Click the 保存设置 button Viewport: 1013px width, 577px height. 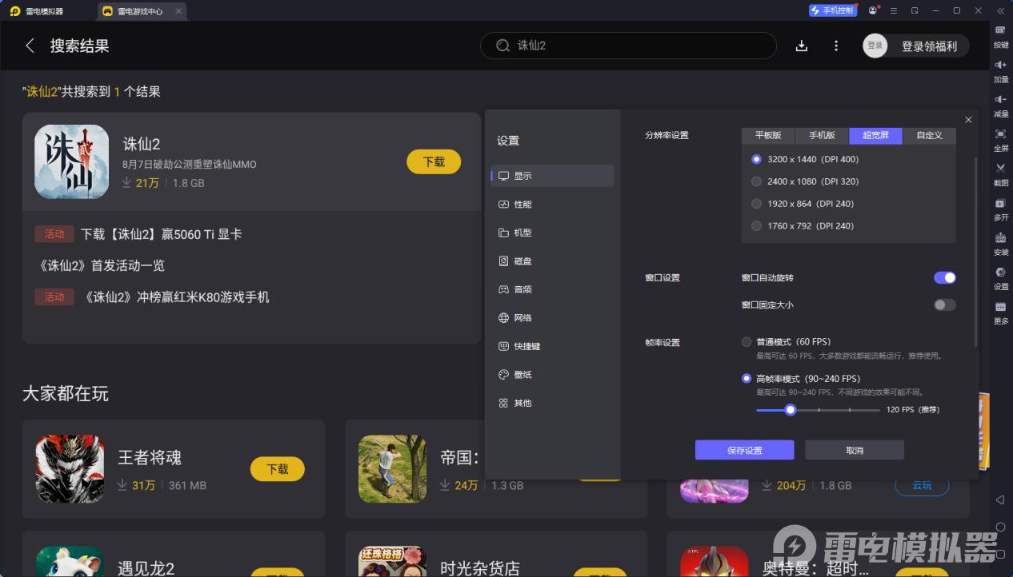click(x=744, y=450)
